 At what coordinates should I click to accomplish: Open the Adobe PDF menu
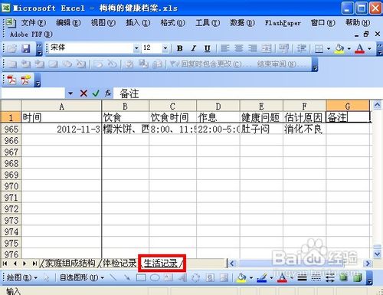pyautogui.click(x=31, y=34)
